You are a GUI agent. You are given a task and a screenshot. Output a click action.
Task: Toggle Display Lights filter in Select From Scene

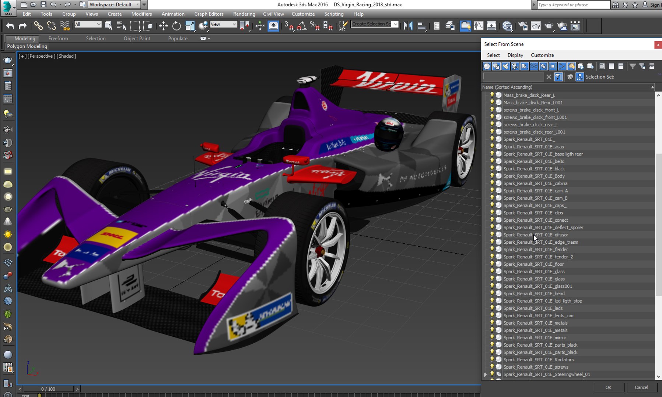505,66
